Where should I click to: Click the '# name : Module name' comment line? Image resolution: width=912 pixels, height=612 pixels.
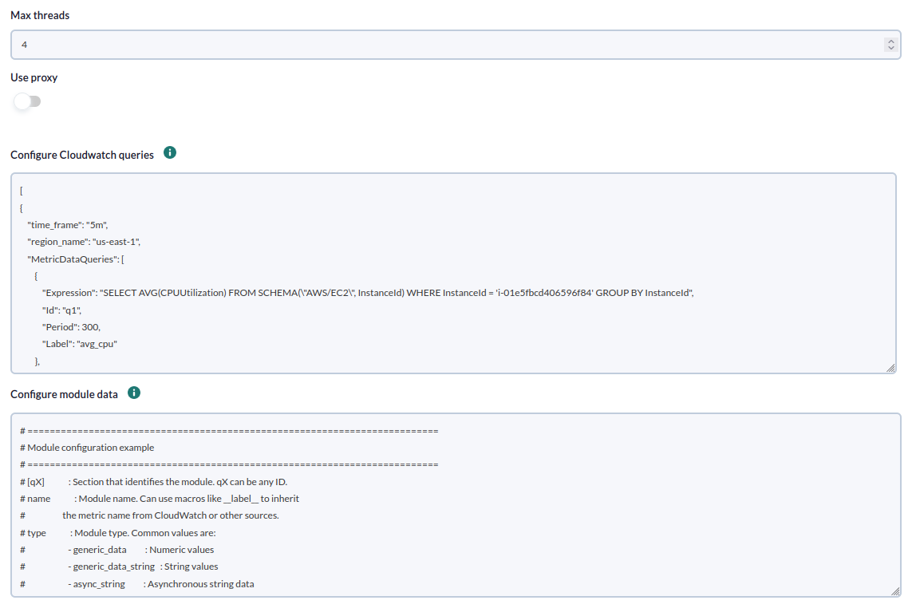click(x=160, y=499)
